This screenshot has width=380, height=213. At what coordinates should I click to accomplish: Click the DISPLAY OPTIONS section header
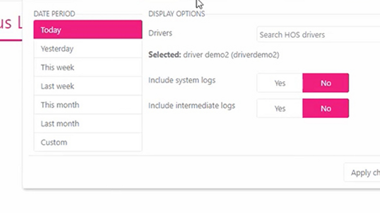(x=177, y=13)
